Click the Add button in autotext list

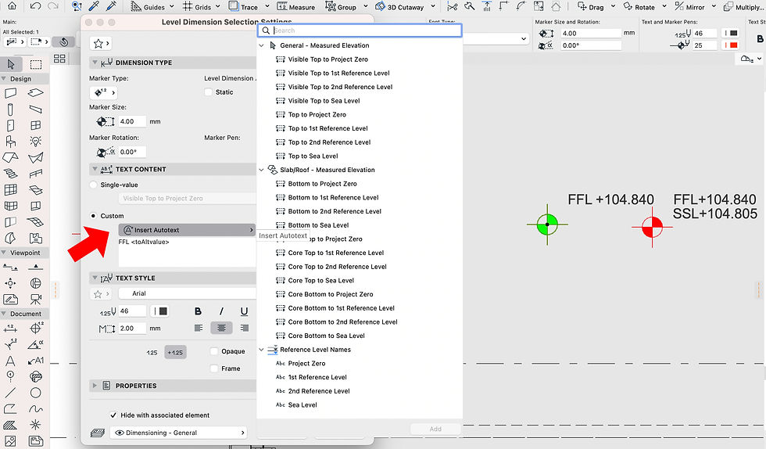435,429
